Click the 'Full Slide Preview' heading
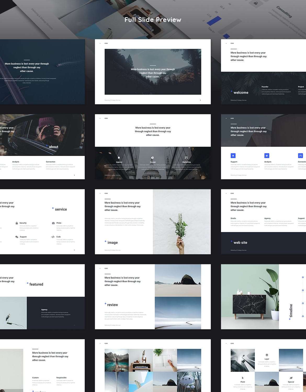Viewport: 306px width, 392px height. pos(153,20)
